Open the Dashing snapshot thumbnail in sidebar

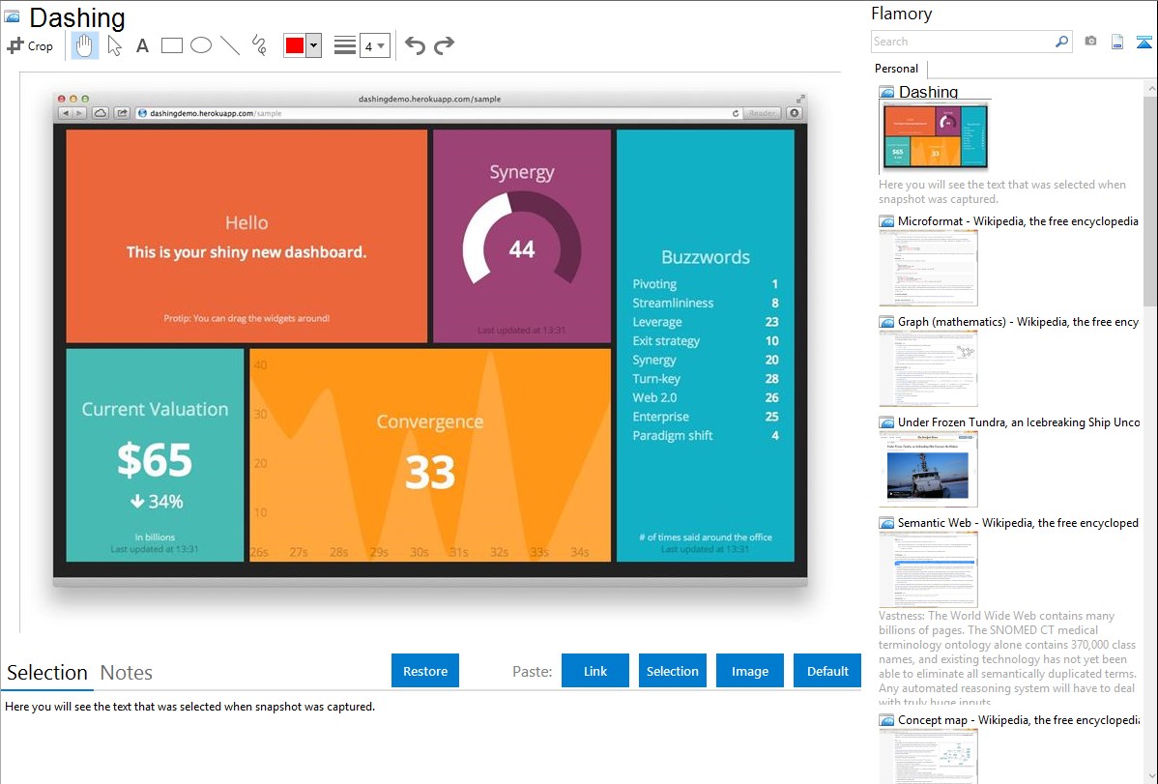click(934, 136)
